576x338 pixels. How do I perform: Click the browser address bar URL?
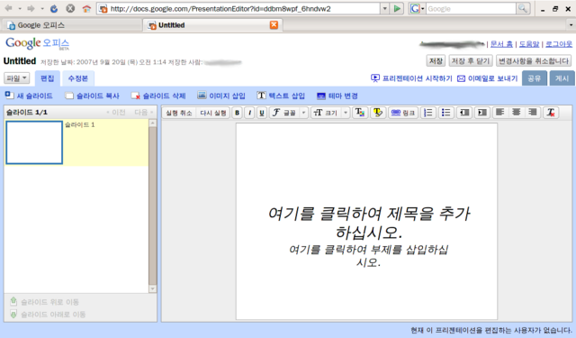[x=220, y=8]
